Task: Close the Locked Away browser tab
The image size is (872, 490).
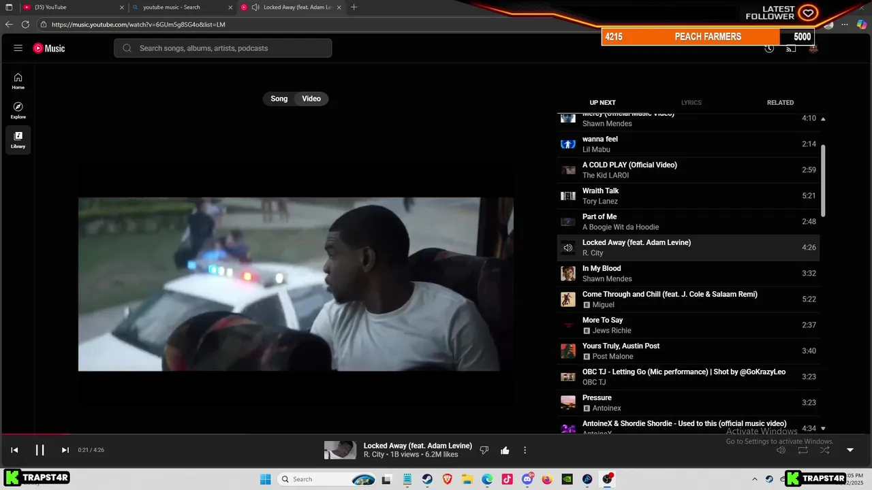Action: tap(339, 7)
